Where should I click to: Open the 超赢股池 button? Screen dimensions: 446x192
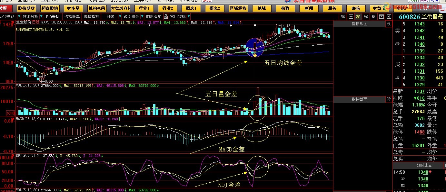(x=50, y=8)
